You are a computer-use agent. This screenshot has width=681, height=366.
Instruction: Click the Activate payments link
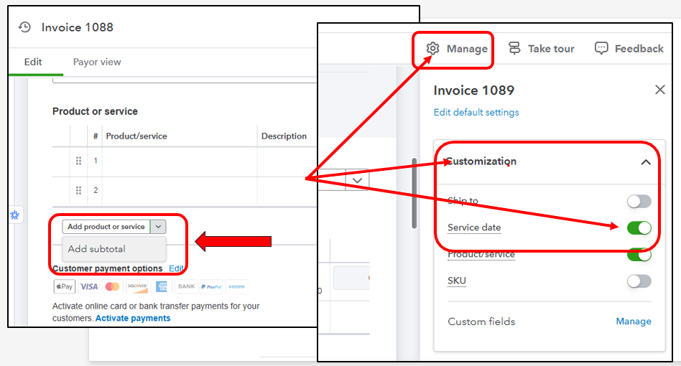point(133,318)
